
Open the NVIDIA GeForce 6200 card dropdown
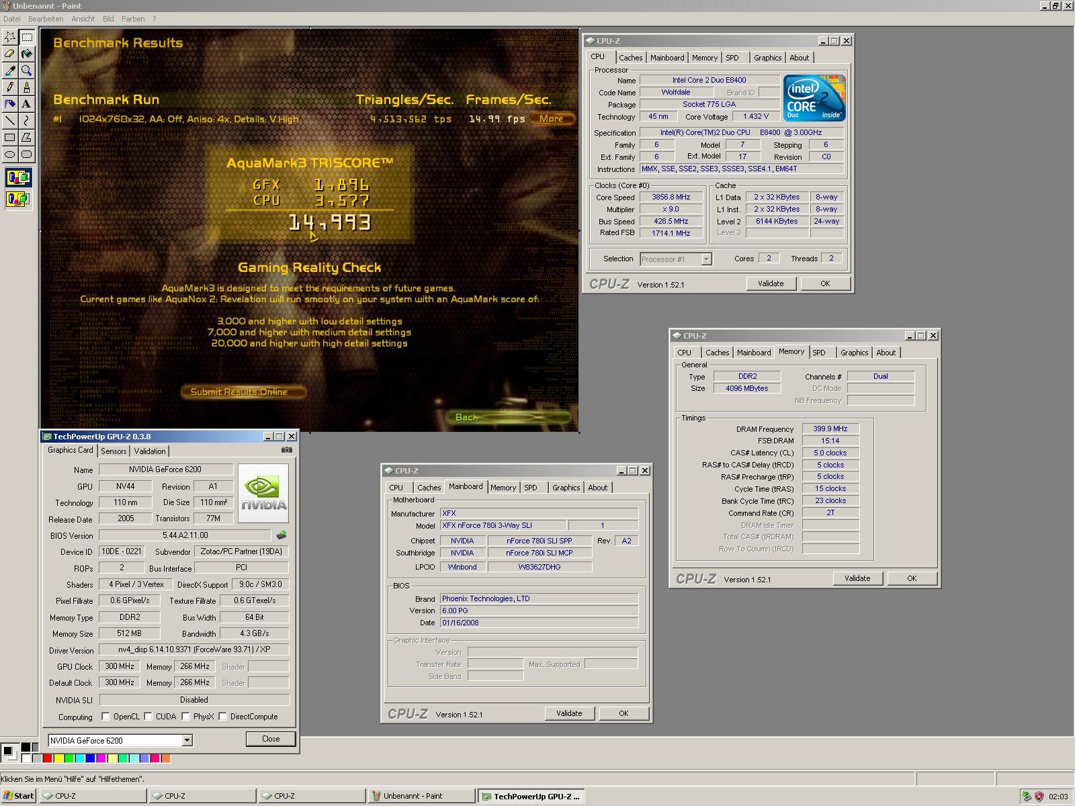[187, 740]
